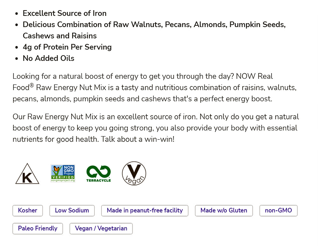Viewport: 318px width, 246px height.
Task: Click the Non-GMO Project Verified badge
Action: pyautogui.click(x=63, y=173)
